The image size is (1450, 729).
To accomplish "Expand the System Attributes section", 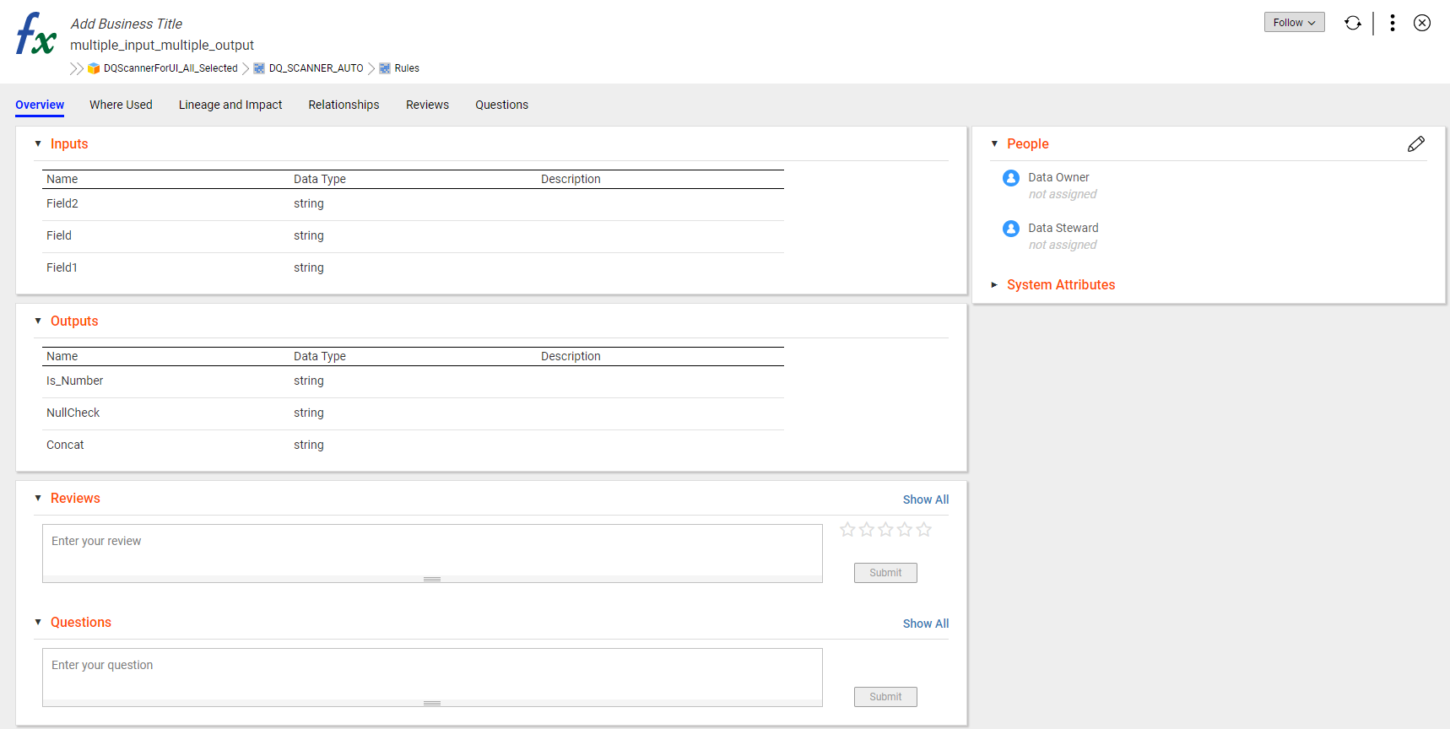I will tap(994, 285).
